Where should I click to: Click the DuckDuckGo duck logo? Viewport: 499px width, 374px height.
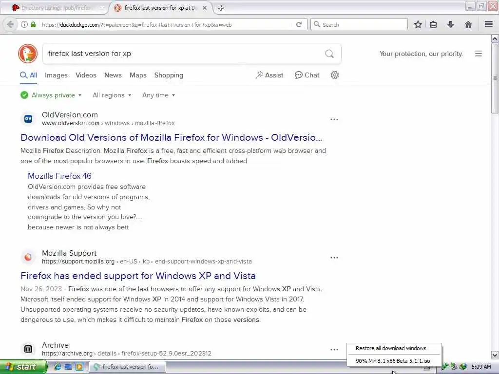[28, 54]
